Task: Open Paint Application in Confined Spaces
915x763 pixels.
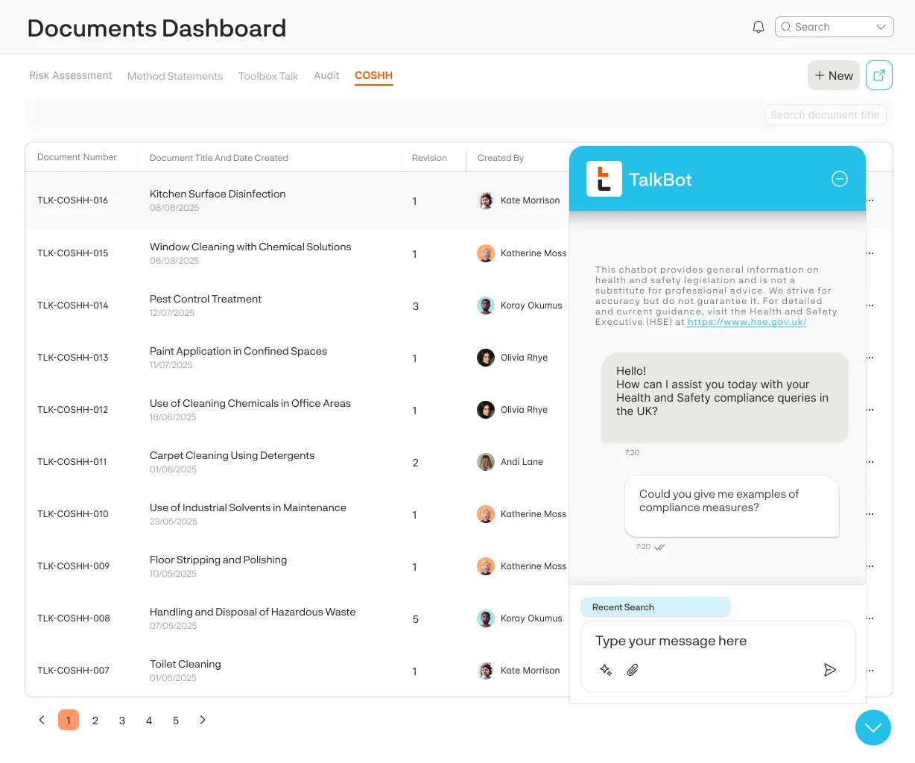Action: click(x=238, y=351)
